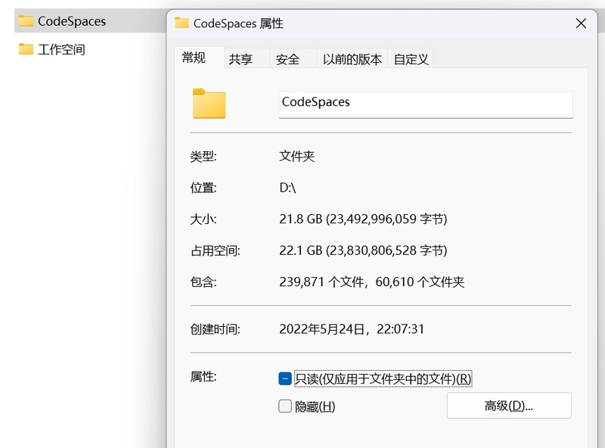605x448 pixels.
Task: Click the 属性: label
Action: click(203, 376)
